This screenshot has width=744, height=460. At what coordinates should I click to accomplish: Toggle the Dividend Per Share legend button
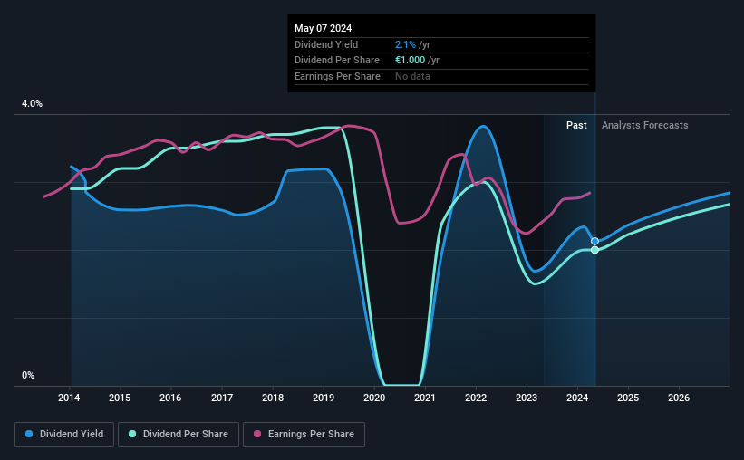point(179,435)
